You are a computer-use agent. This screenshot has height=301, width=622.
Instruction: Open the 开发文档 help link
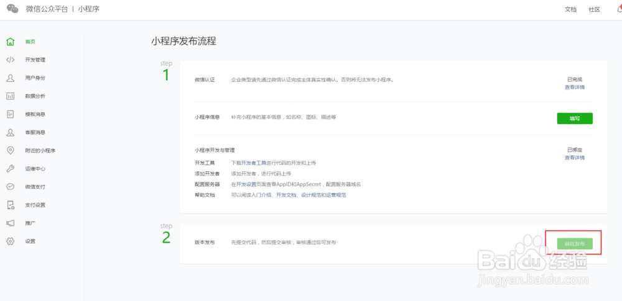coord(286,195)
